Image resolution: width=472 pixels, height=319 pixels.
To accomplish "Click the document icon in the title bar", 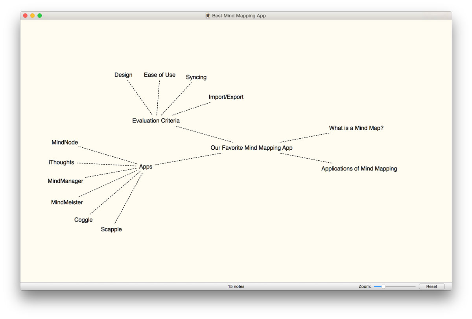I will (208, 16).
